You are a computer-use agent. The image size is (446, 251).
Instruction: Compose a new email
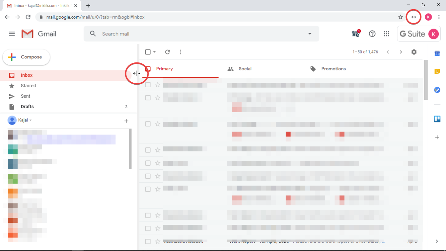(26, 57)
